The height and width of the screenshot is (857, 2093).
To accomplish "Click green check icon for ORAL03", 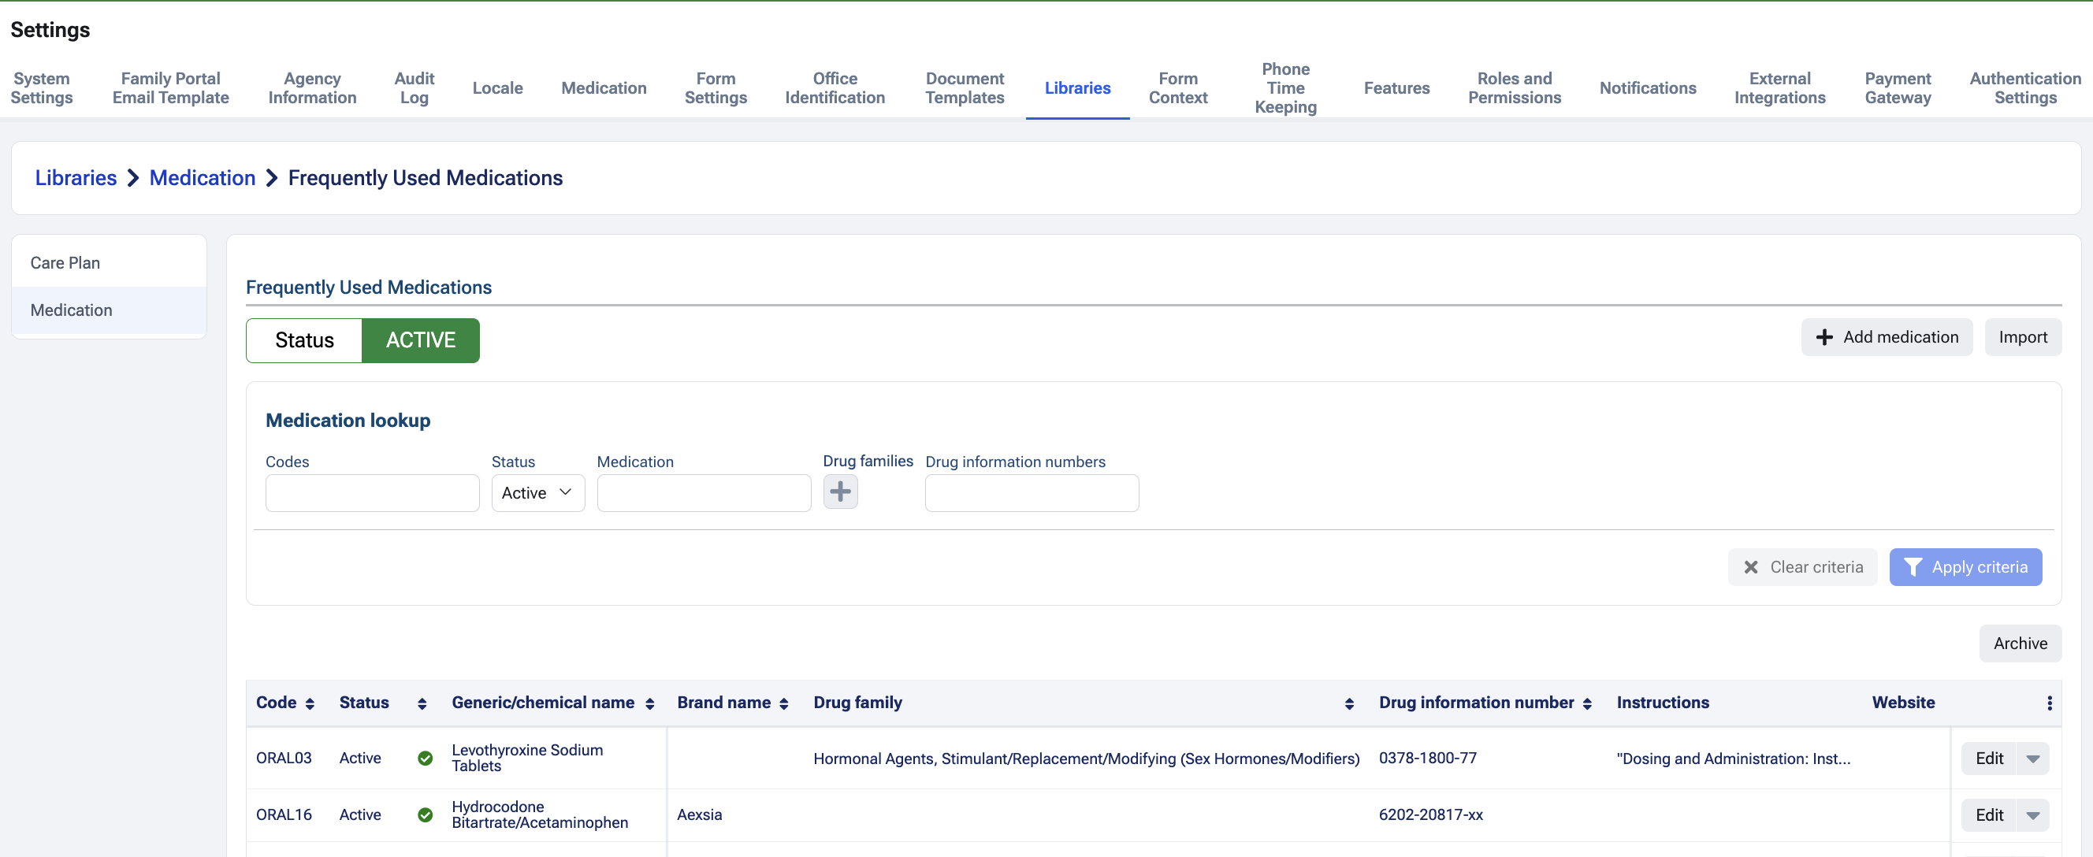I will click(x=425, y=758).
